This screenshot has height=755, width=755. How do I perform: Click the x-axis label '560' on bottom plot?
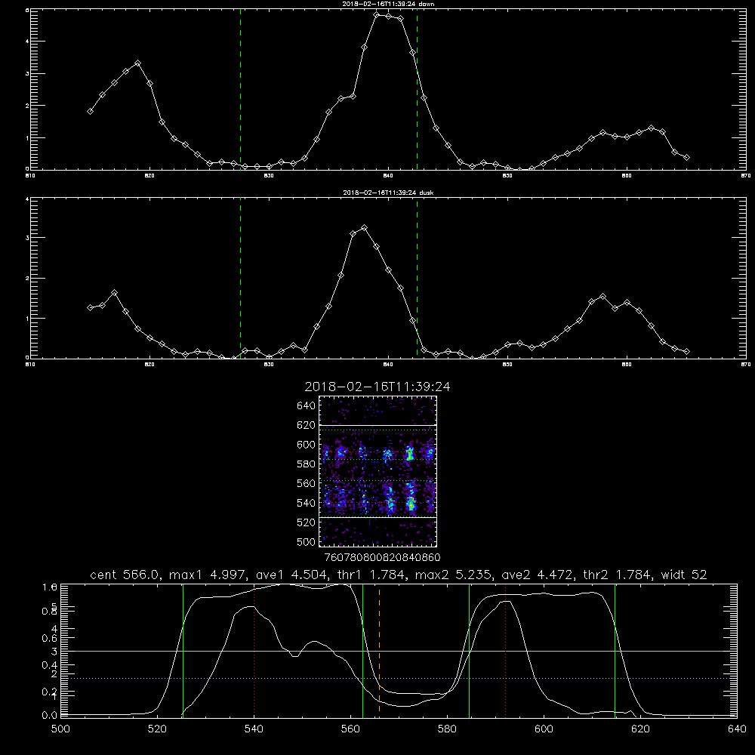(350, 729)
